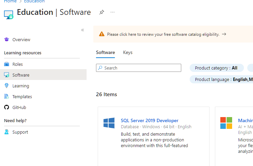253x166 pixels.
Task: Click the Search input field
Action: point(138,68)
